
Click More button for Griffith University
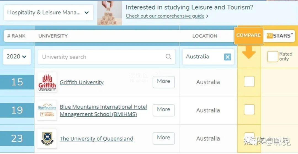(x=164, y=82)
